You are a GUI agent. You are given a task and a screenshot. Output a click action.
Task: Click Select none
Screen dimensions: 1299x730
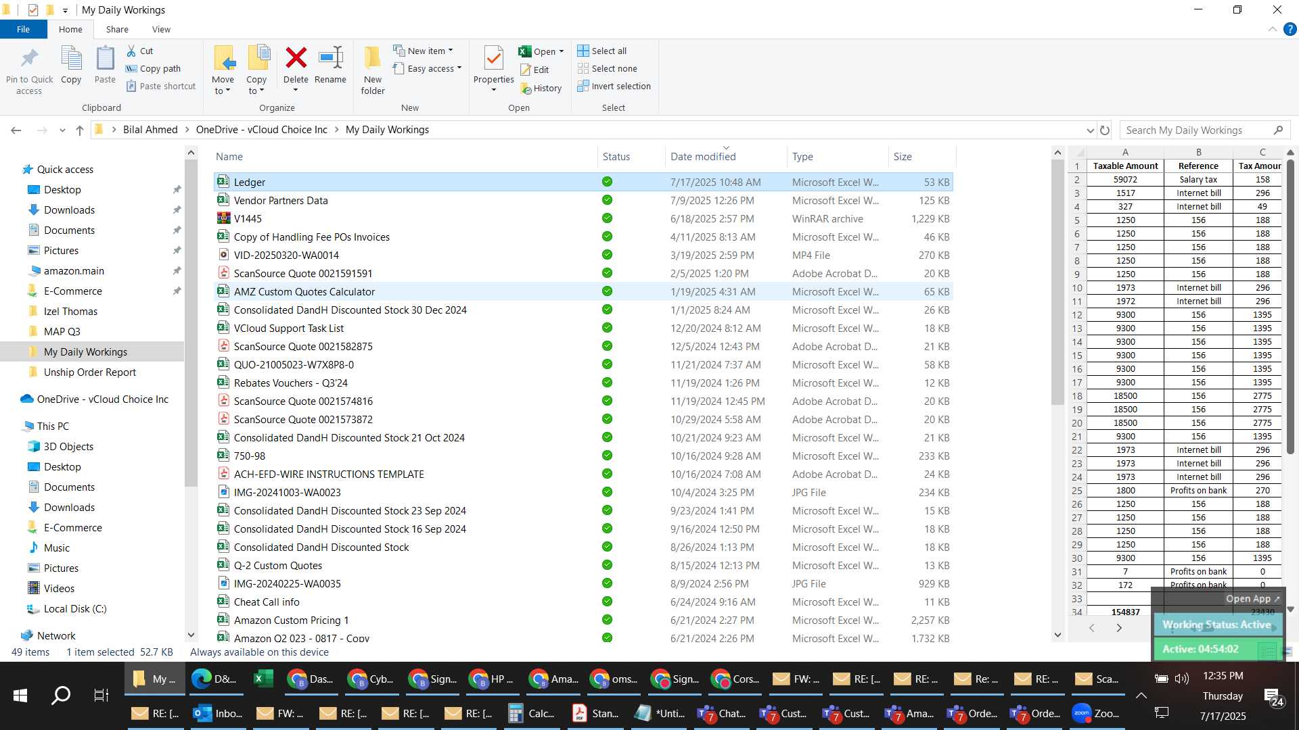(x=607, y=68)
